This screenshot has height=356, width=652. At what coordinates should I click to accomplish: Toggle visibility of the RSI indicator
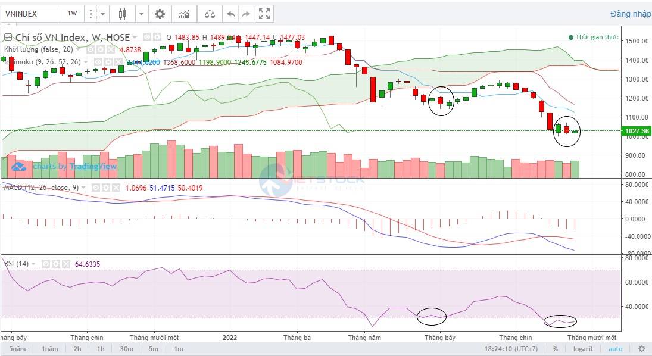pos(45,263)
